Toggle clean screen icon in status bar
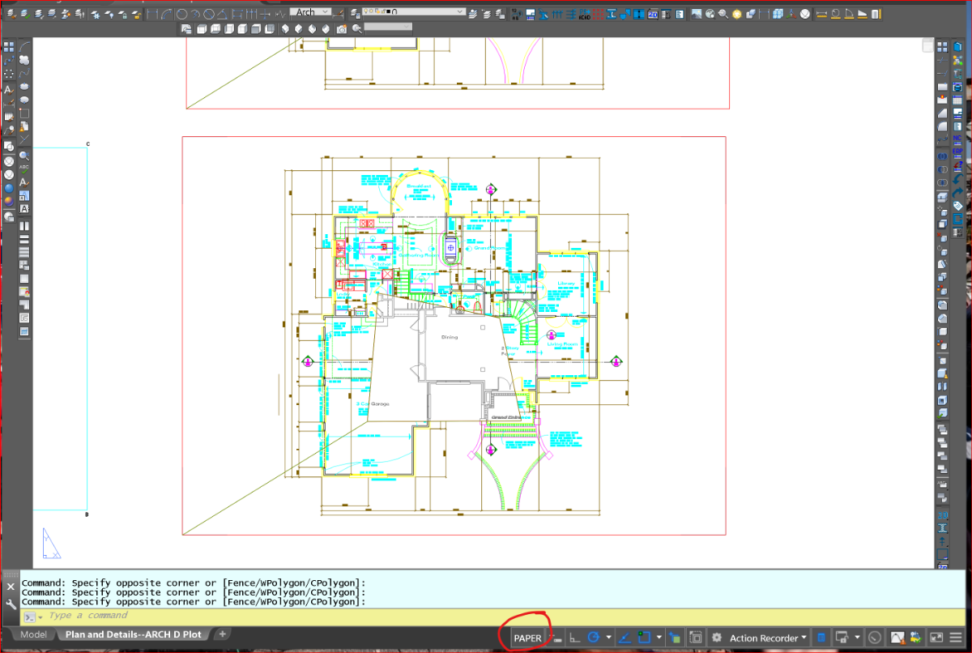Viewport: 972px width, 653px height. [x=936, y=638]
